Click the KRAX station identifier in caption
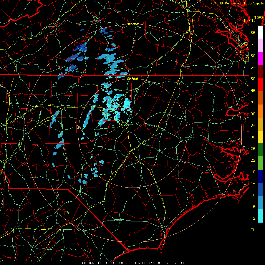This screenshot has height=265, width=265. coord(141,263)
